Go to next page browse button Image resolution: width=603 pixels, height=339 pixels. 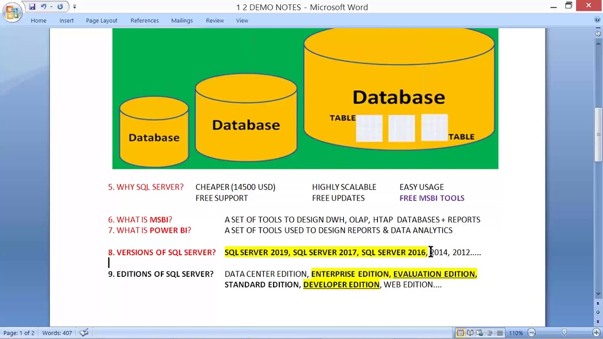click(598, 321)
